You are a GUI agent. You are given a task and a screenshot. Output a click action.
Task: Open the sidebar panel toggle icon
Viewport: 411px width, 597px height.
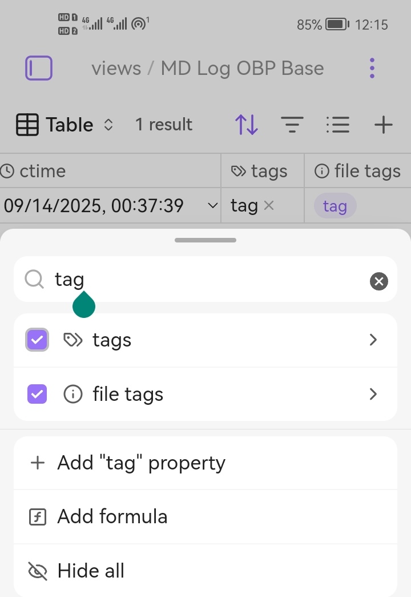[x=39, y=68]
